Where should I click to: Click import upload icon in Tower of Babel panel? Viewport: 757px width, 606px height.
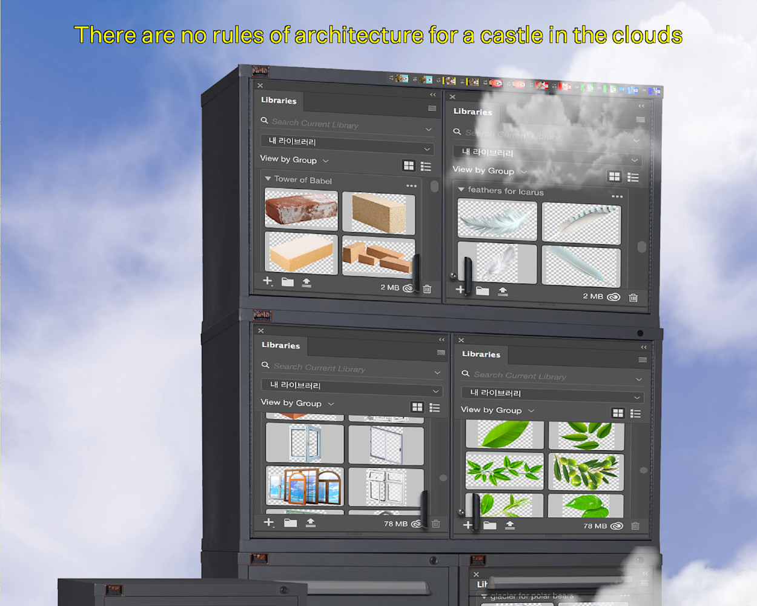(306, 282)
